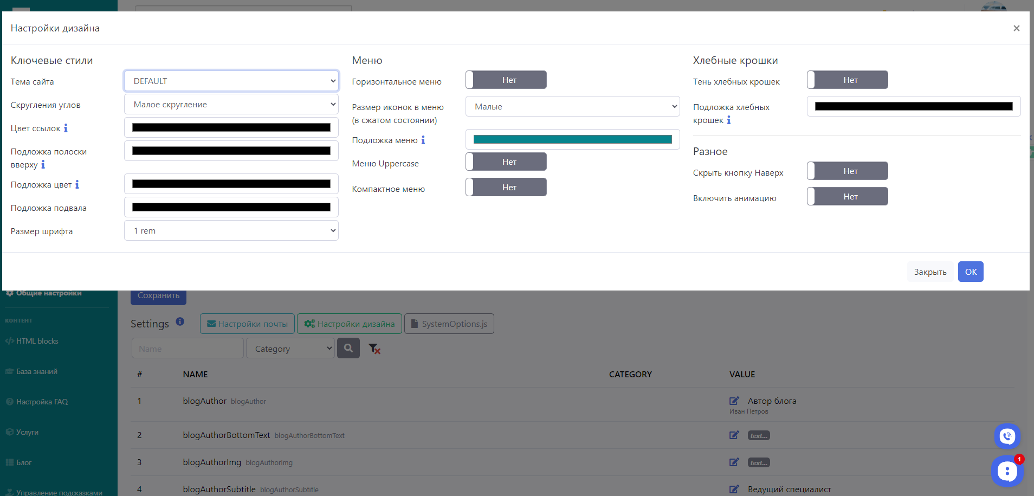The image size is (1034, 496).
Task: Click info icon next to Settings heading
Action: click(x=180, y=321)
